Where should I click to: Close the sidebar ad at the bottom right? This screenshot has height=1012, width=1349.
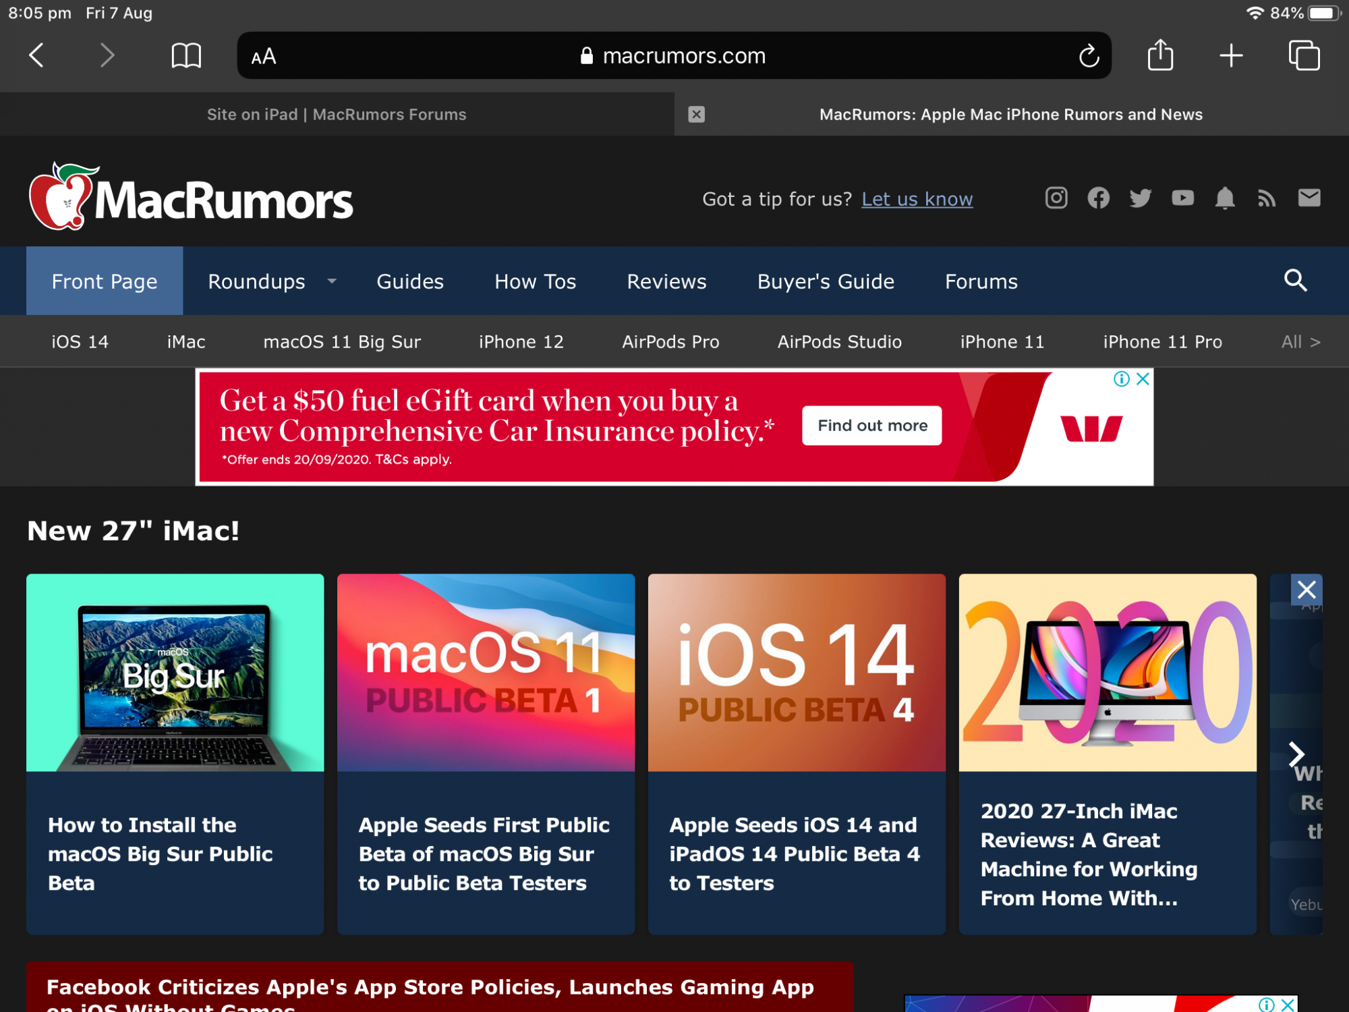click(1288, 1005)
